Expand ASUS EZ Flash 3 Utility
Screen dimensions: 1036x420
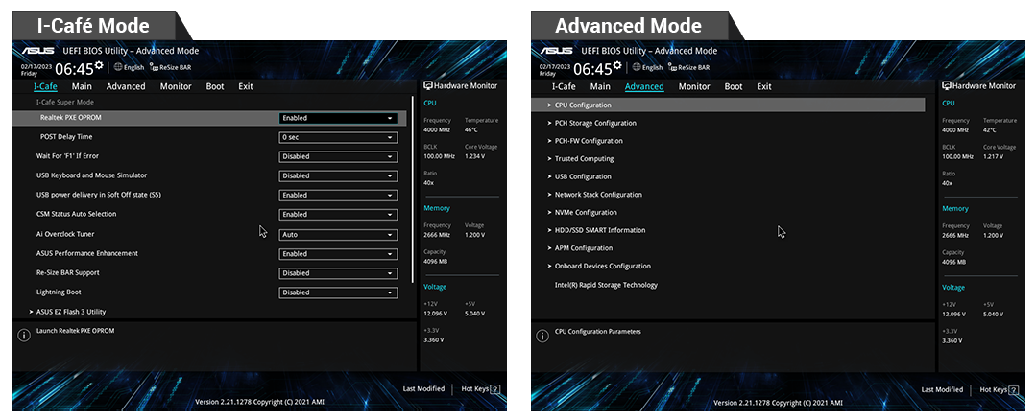tap(67, 312)
